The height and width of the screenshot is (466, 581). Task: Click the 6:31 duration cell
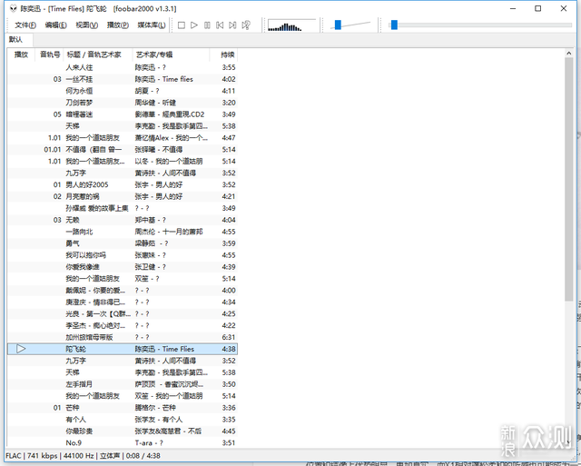229,337
